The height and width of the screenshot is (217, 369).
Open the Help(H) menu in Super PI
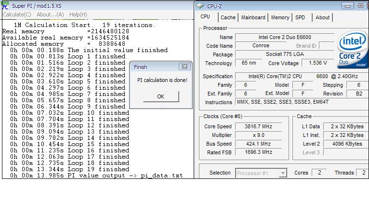pyautogui.click(x=78, y=14)
